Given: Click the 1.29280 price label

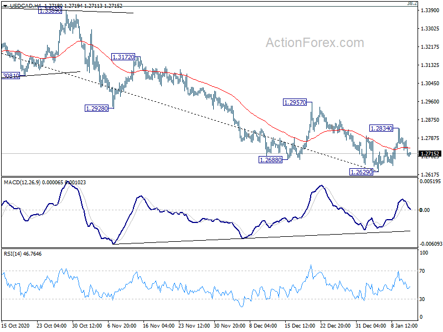Looking at the screenshot, I should pos(96,108).
